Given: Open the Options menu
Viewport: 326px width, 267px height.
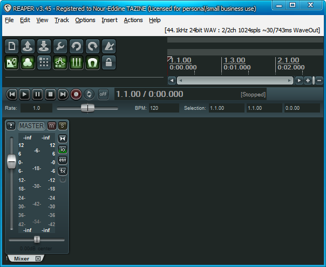Looking at the screenshot, I should (x=85, y=20).
